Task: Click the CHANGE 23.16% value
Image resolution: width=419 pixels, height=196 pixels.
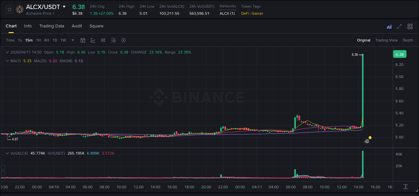Action: (156, 52)
